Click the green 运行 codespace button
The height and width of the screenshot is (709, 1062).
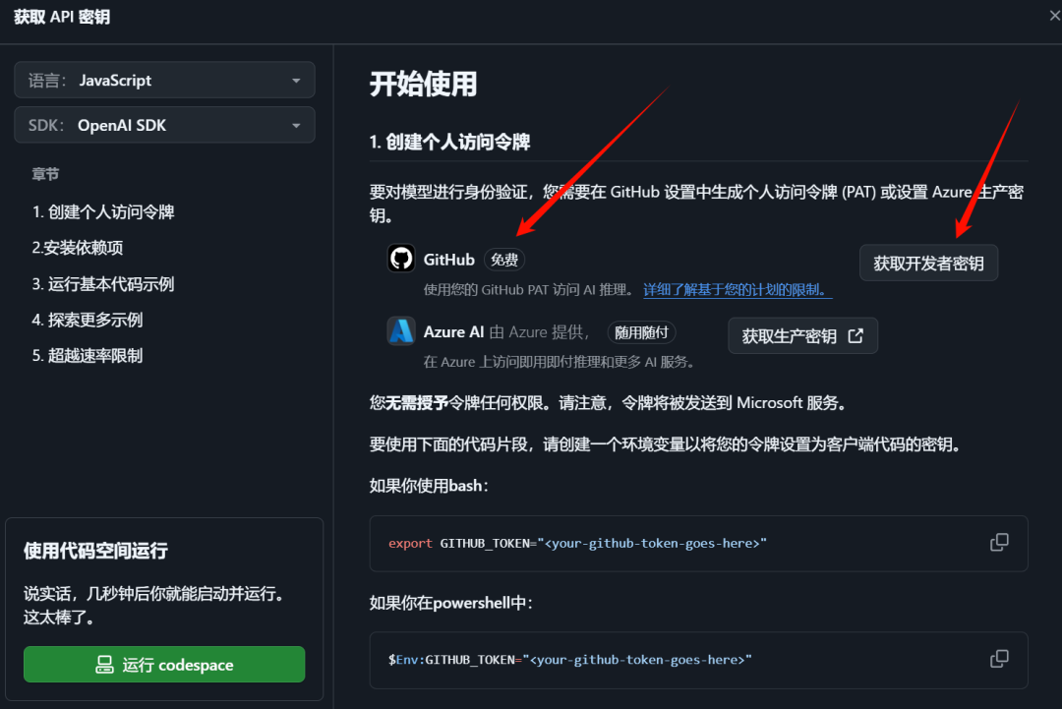[164, 665]
